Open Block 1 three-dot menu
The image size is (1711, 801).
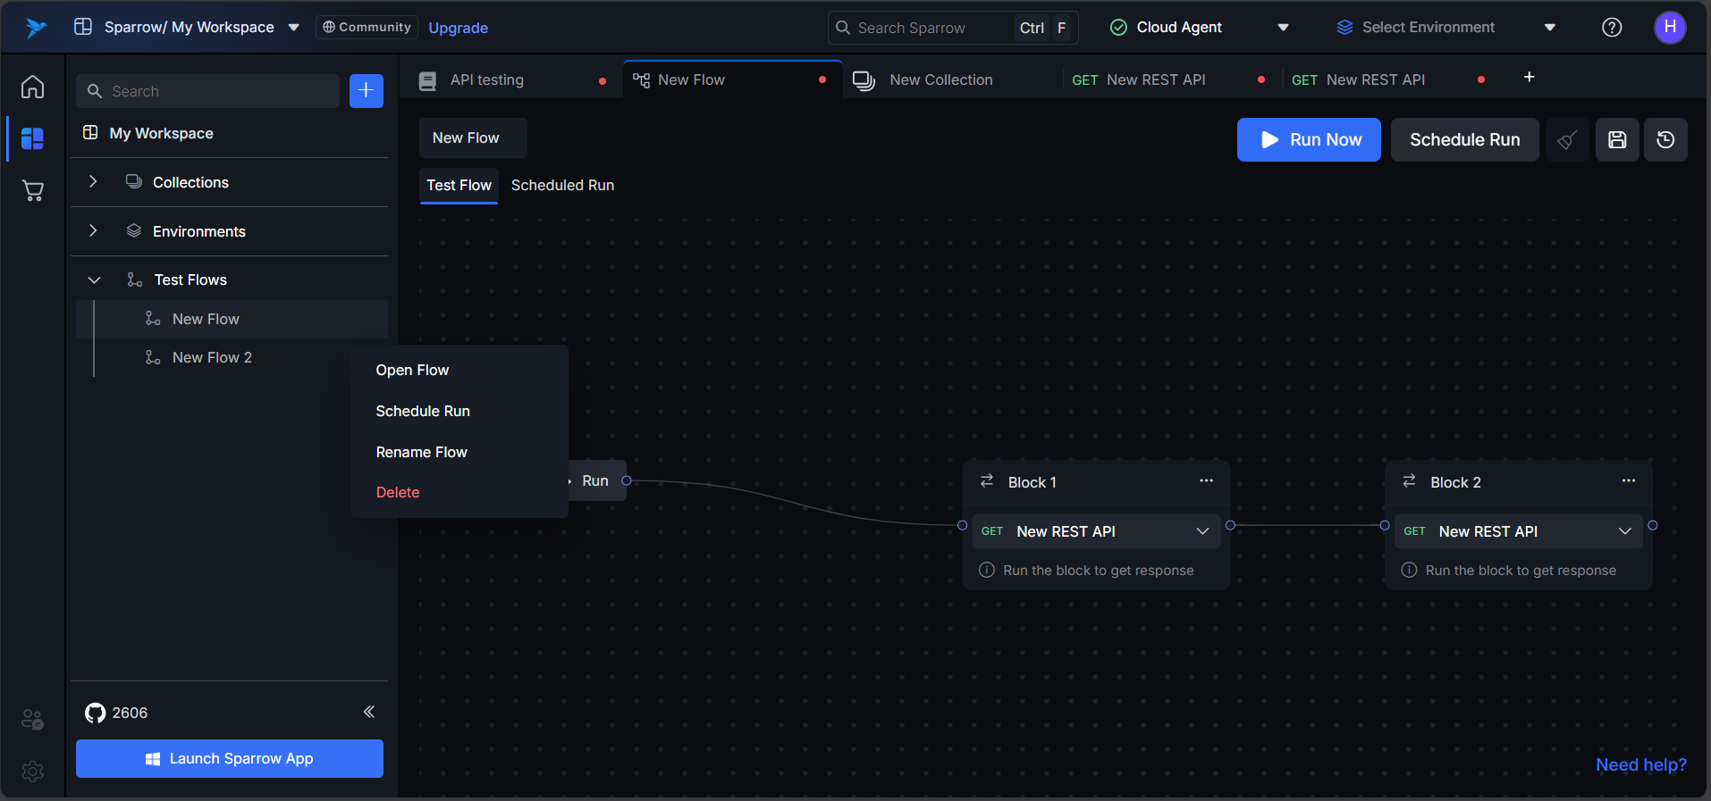(x=1206, y=481)
